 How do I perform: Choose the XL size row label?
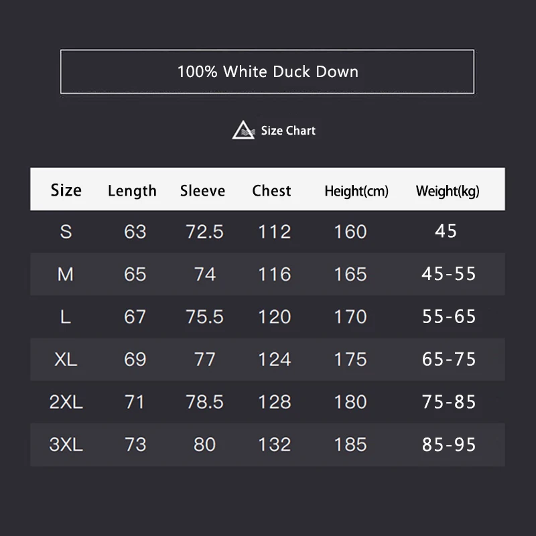pos(66,359)
